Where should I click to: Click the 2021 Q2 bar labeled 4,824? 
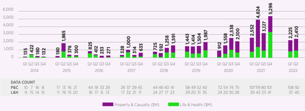click(258, 39)
